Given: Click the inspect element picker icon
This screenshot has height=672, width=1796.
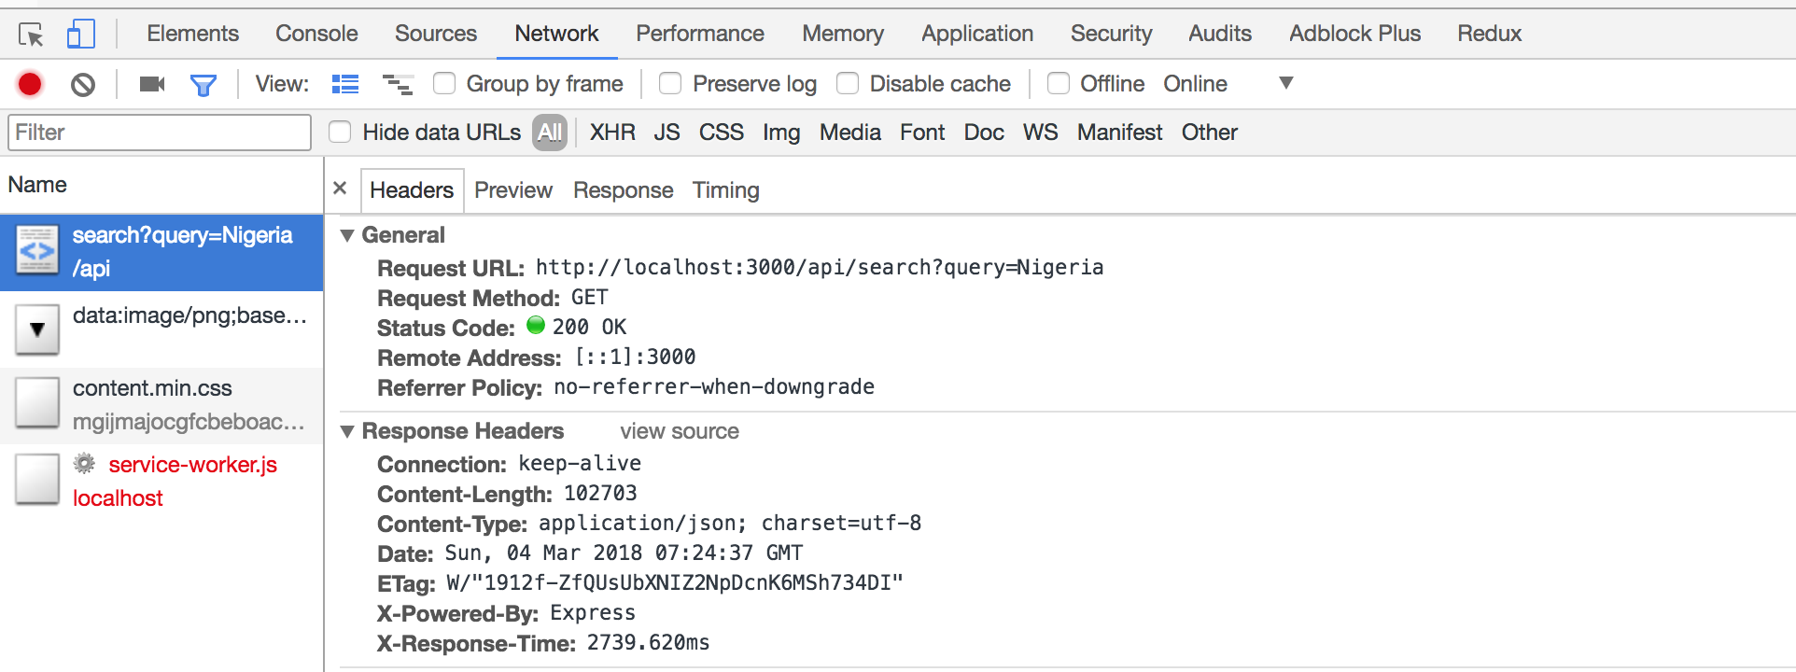Looking at the screenshot, I should [x=31, y=35].
